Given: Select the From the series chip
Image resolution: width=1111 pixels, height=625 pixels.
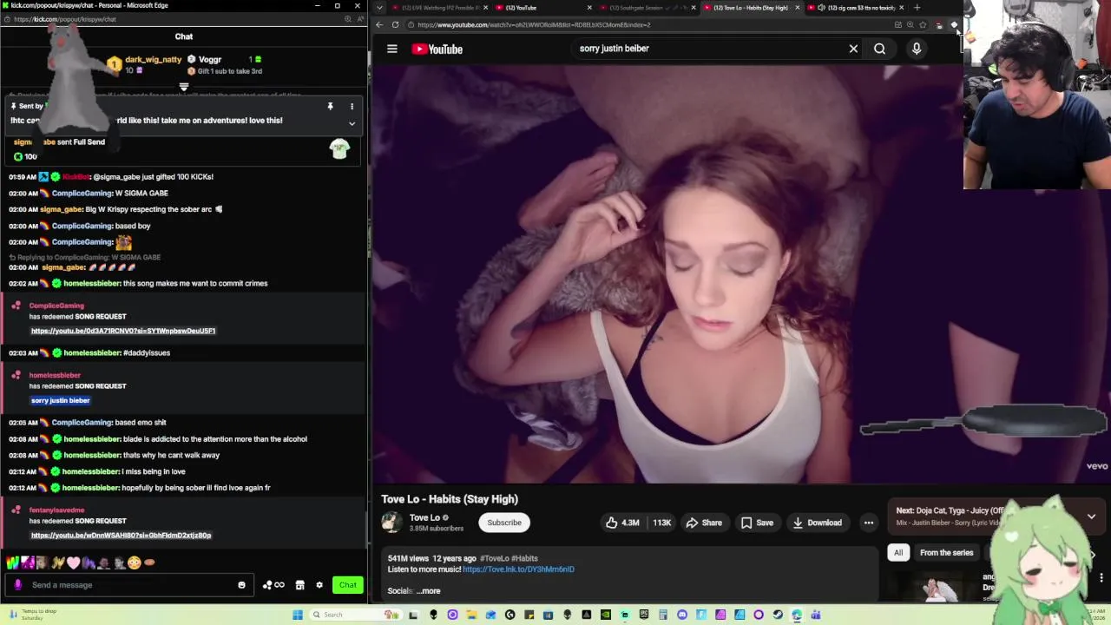Looking at the screenshot, I should 946,553.
